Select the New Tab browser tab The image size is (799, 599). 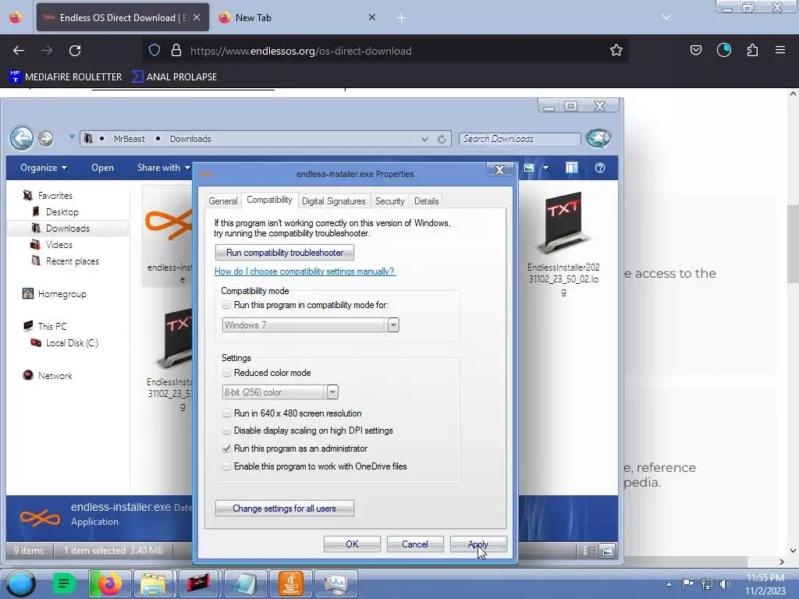pos(298,18)
